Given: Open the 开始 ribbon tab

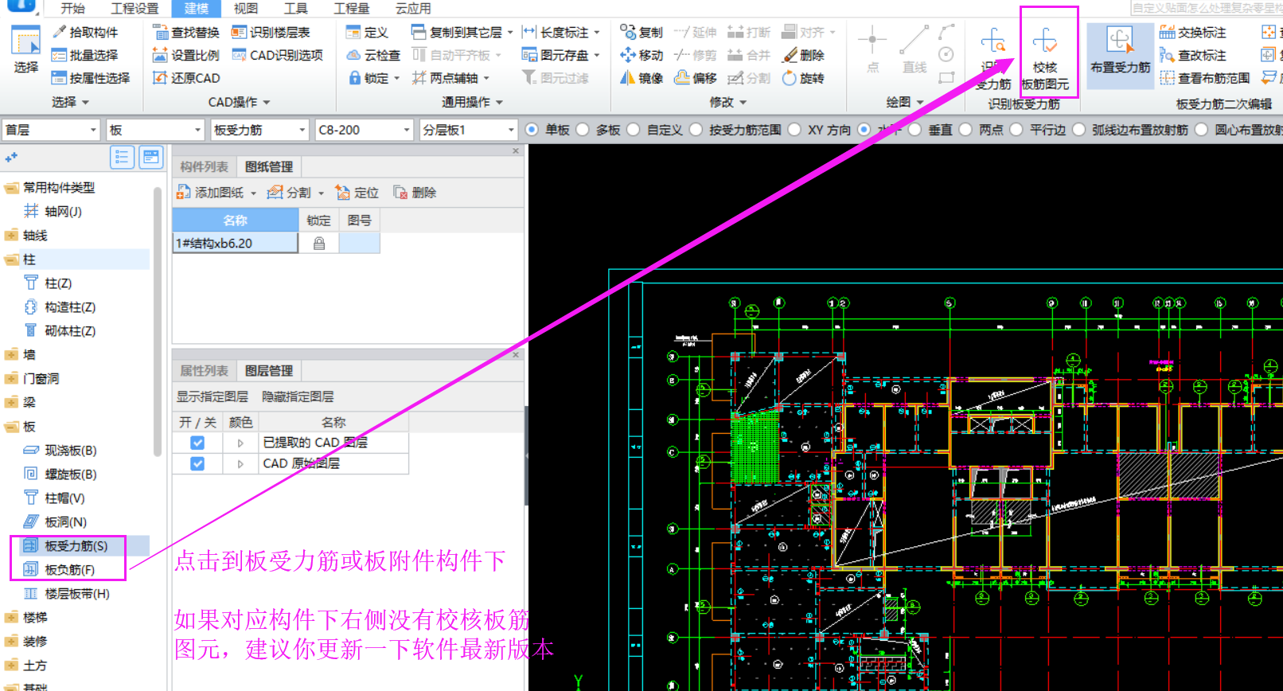Looking at the screenshot, I should pyautogui.click(x=72, y=8).
